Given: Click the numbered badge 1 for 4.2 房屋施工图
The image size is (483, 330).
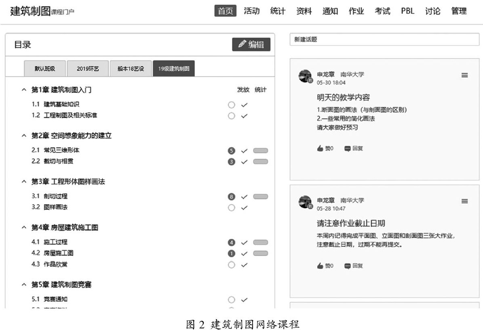Looking at the screenshot, I should (x=231, y=254).
